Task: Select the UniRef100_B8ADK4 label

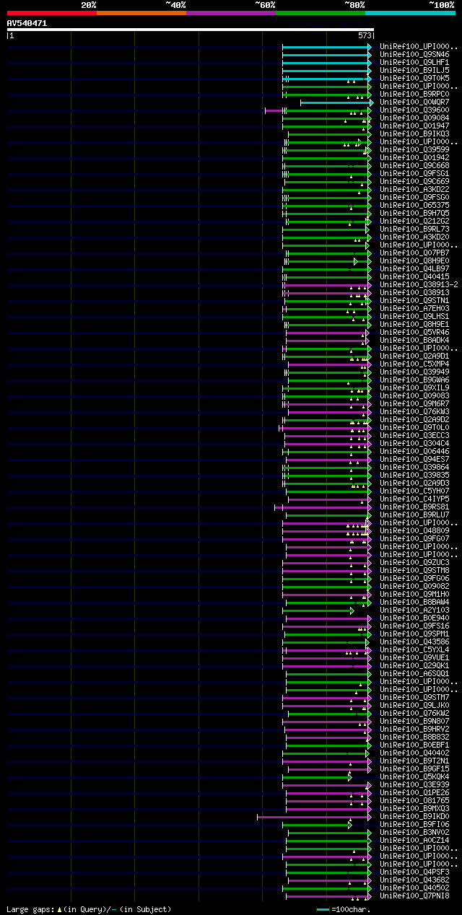Action: 414,340
